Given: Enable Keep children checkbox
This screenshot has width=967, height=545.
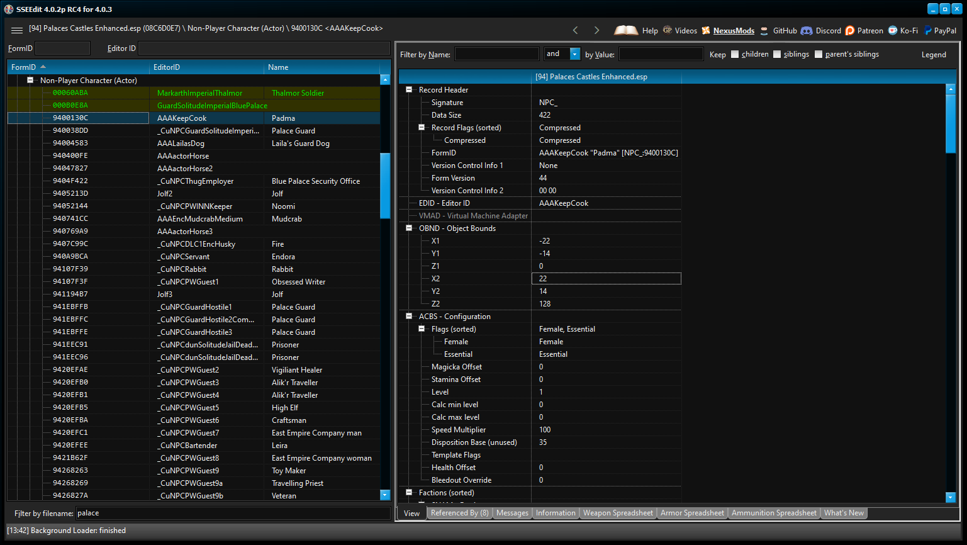Looking at the screenshot, I should [735, 54].
